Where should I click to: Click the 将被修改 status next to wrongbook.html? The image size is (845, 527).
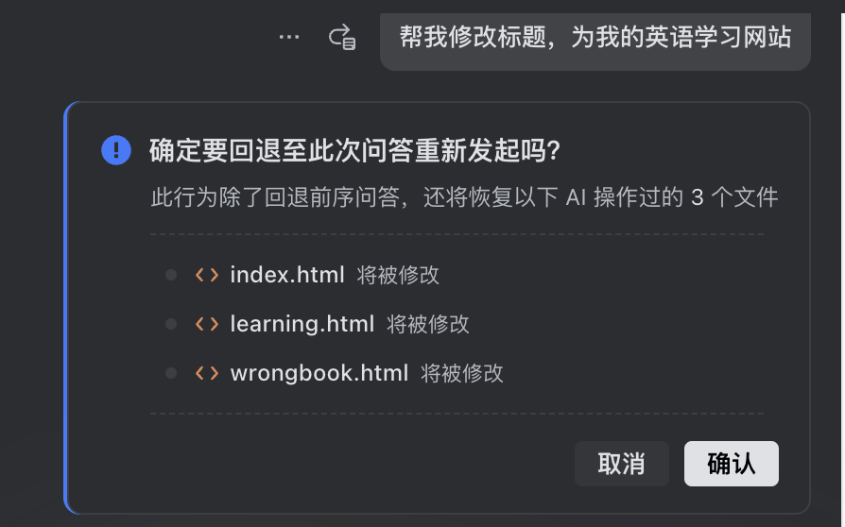point(462,373)
